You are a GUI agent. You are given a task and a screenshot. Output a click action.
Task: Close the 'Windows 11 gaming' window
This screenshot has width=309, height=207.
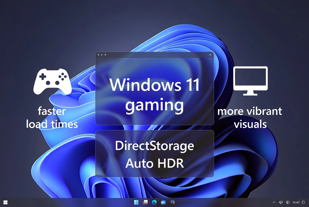(x=210, y=55)
